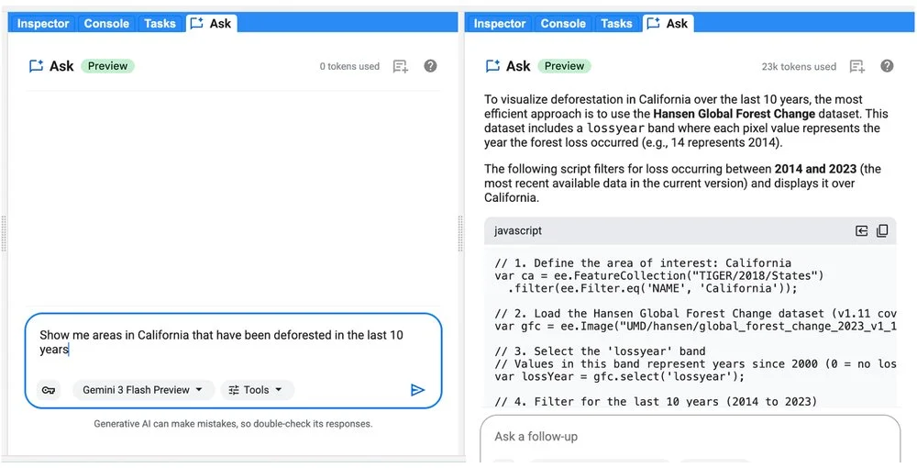917x468 pixels.
Task: Copy the javascript code block
Action: click(x=882, y=230)
